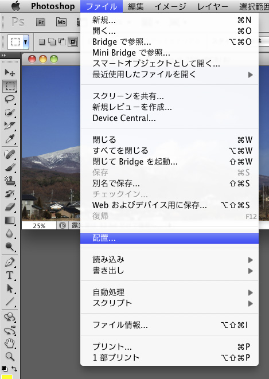Select the Lasso tool

point(10,99)
